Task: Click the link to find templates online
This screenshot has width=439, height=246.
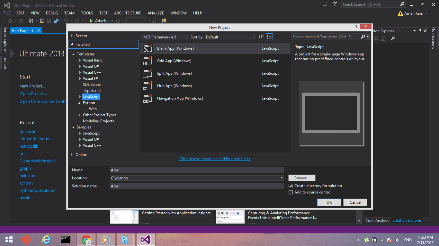Action: [x=215, y=159]
